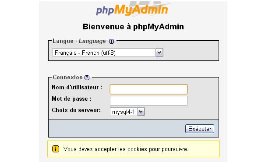This screenshot has height=162, width=272.
Task: Open the Français - French language combo box
Action: coord(108,53)
